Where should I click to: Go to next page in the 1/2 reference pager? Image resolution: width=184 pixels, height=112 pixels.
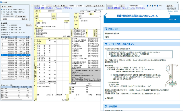122,6
